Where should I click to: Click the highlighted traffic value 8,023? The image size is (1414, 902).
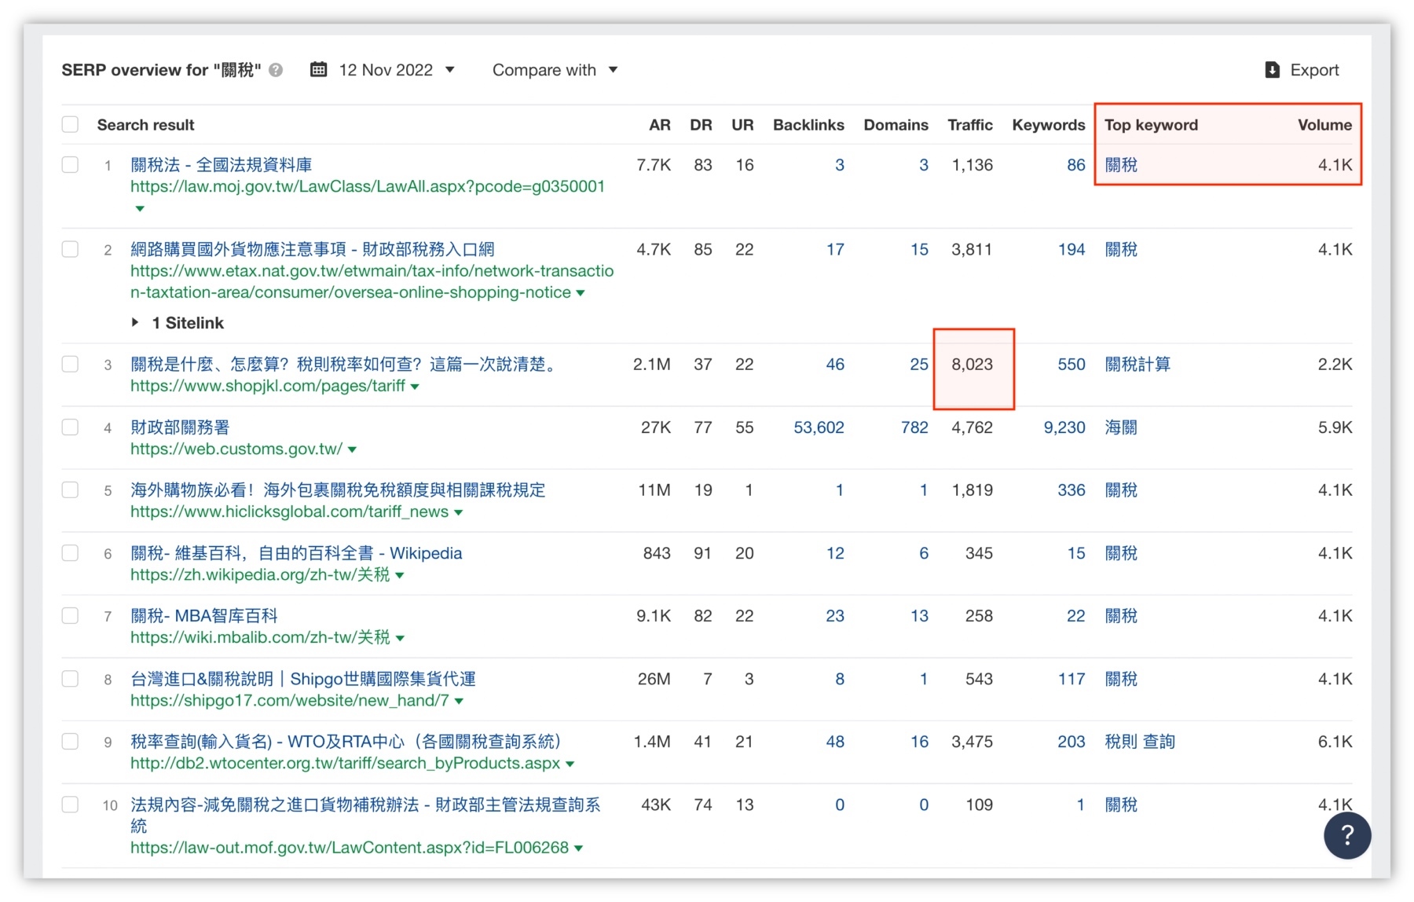pyautogui.click(x=973, y=364)
